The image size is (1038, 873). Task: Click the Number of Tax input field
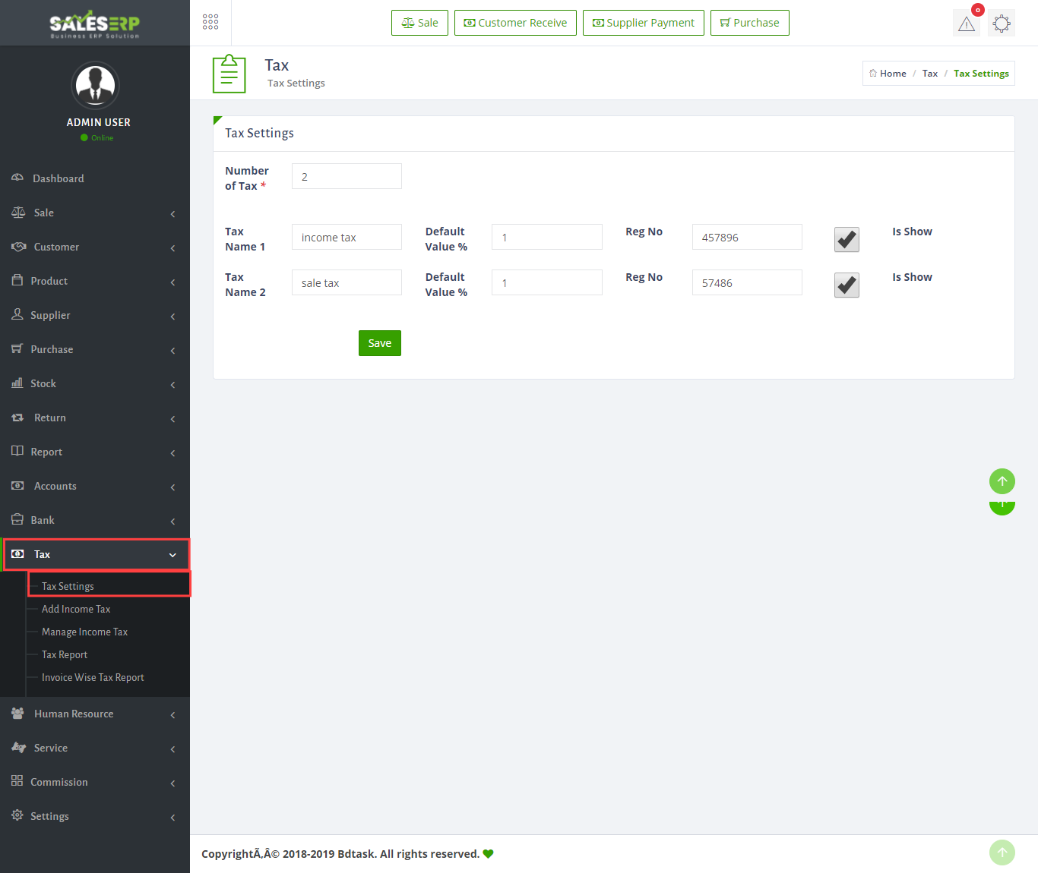click(x=347, y=176)
